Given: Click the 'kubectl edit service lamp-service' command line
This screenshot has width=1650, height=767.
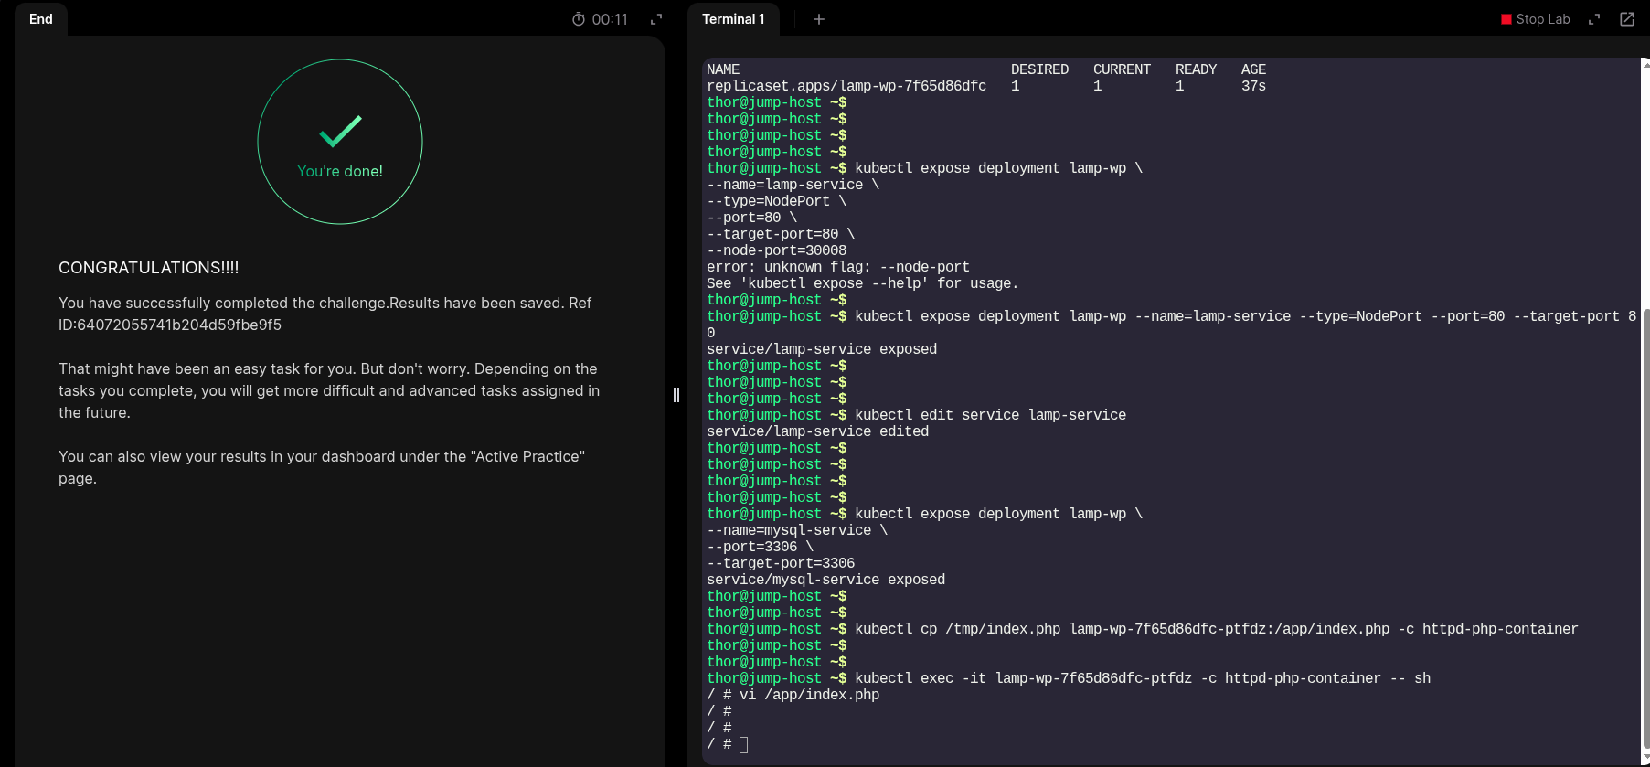Looking at the screenshot, I should (990, 415).
